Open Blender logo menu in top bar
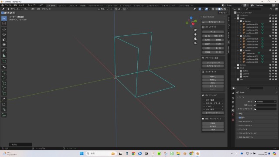Viewport: 279px width, 157px height. [3, 5]
